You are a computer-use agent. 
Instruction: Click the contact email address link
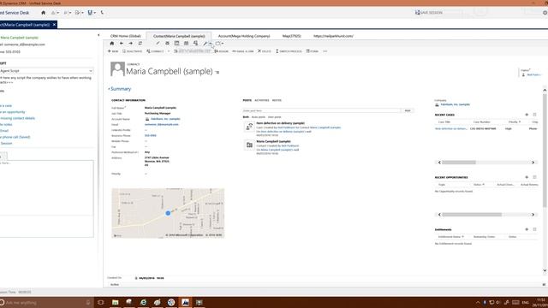162,125
